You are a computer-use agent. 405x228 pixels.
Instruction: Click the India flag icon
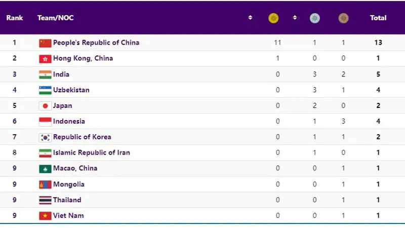click(45, 74)
